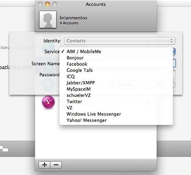
Task: Pick Facebook as the service
Action: coord(116,64)
